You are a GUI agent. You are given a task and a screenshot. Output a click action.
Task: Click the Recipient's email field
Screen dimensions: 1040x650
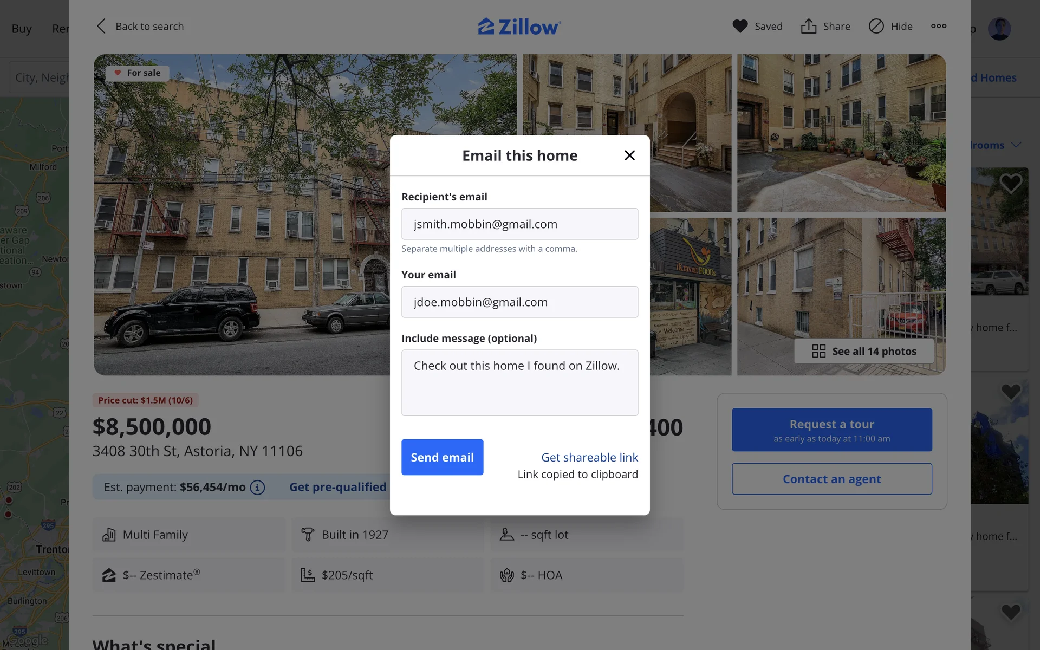(519, 224)
